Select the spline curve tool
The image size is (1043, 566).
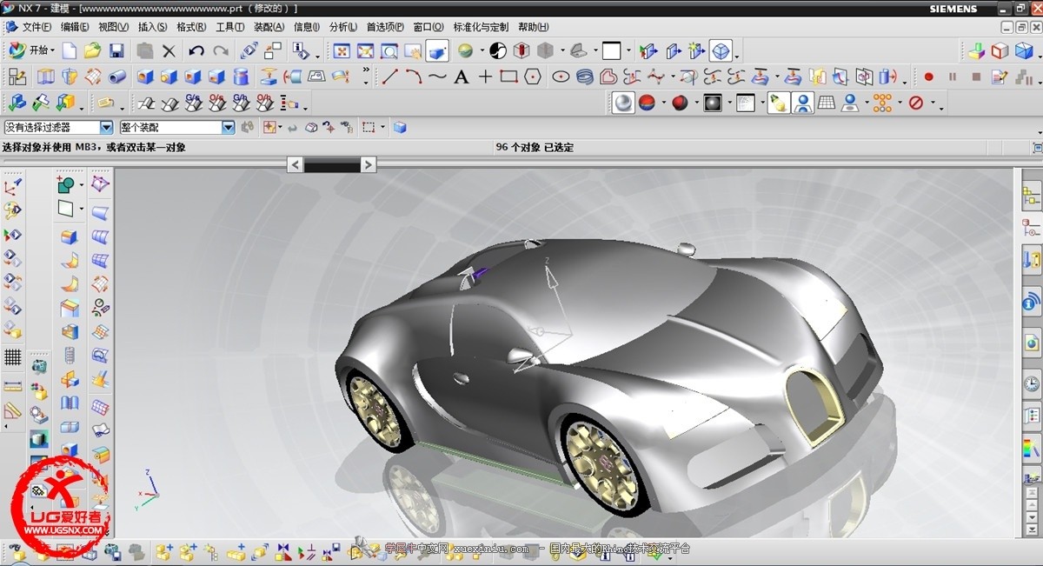tap(437, 77)
